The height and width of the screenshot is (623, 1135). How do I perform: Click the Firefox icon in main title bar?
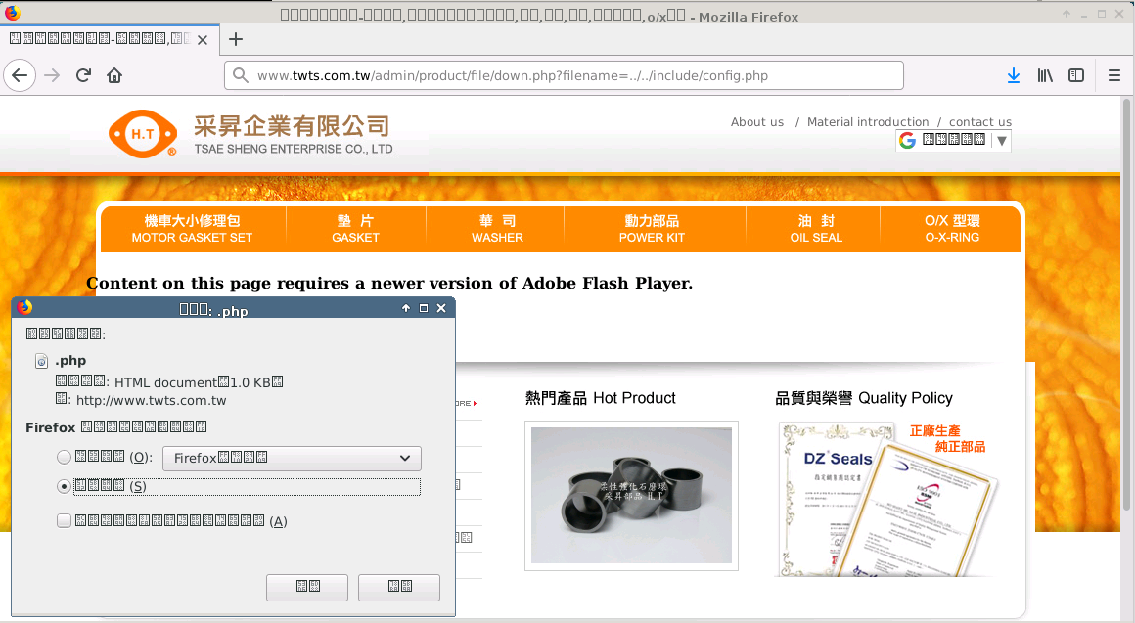13,13
